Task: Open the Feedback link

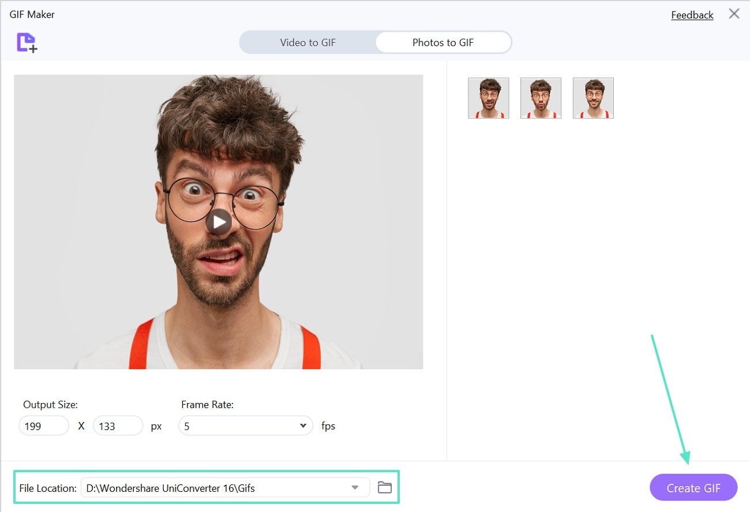Action: pos(692,15)
